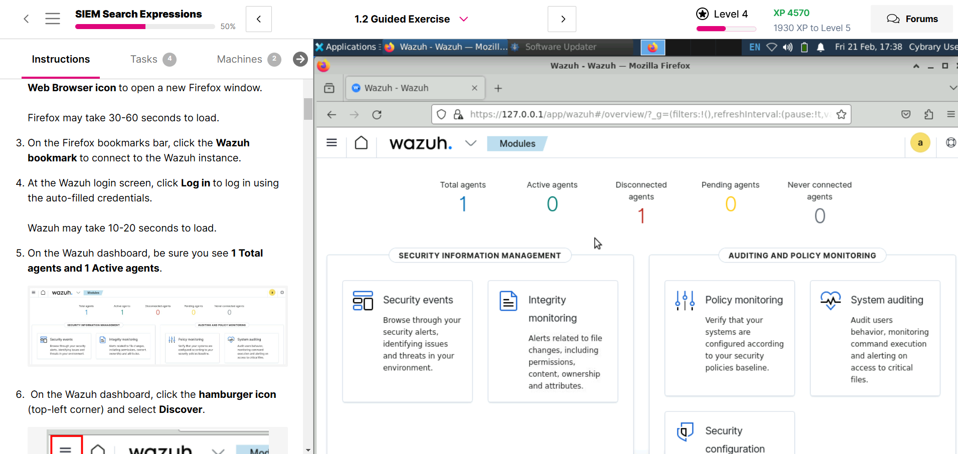Click the dashboard screenshot thumbnail in instructions

pyautogui.click(x=157, y=326)
